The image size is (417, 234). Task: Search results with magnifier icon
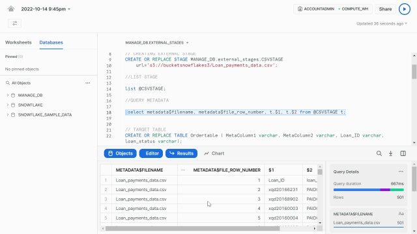379,153
